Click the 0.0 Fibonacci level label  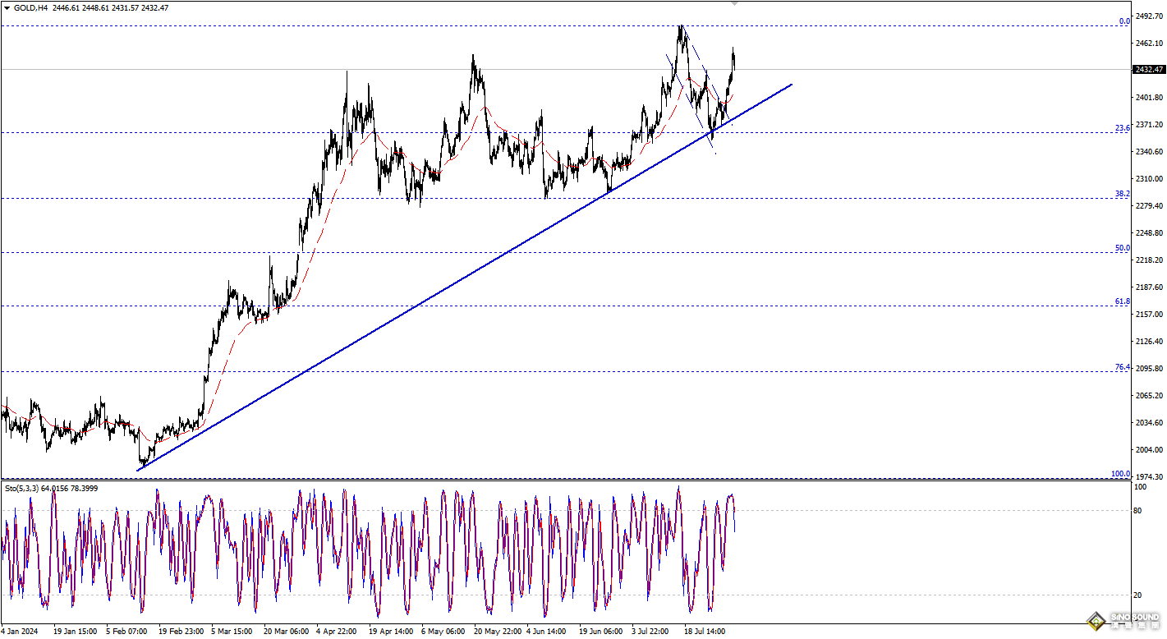[1124, 21]
